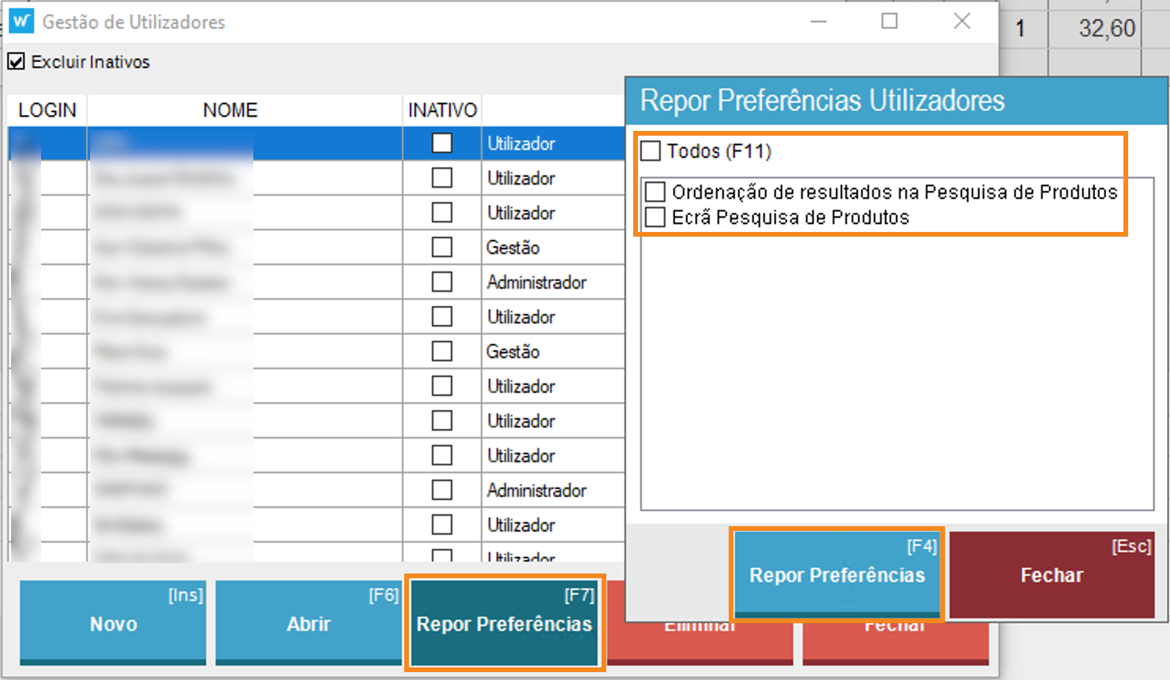1170x680 pixels.
Task: Maximize the Gestão de Utilizadores window
Action: [890, 21]
